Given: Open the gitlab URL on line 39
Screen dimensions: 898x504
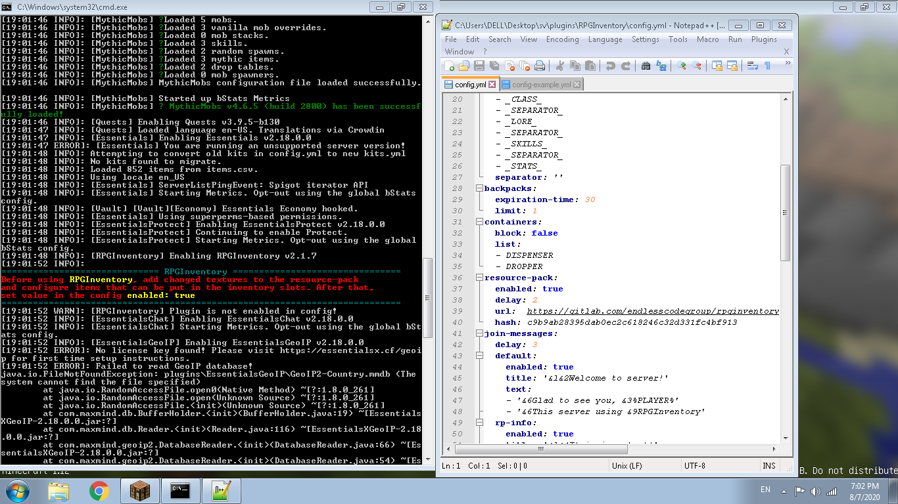Looking at the screenshot, I should 652,311.
